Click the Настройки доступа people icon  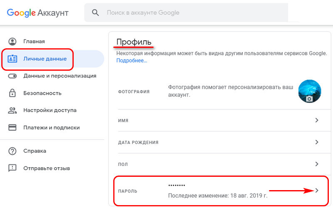[12, 110]
